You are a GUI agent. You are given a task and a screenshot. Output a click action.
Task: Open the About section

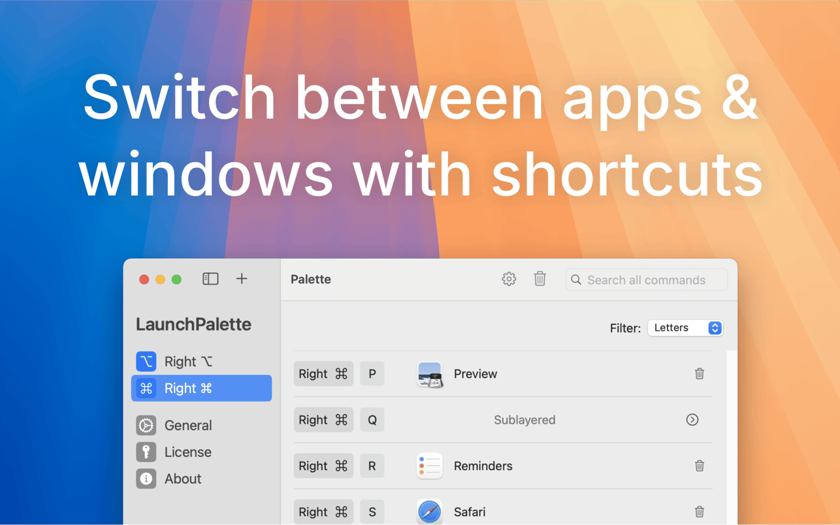point(182,479)
